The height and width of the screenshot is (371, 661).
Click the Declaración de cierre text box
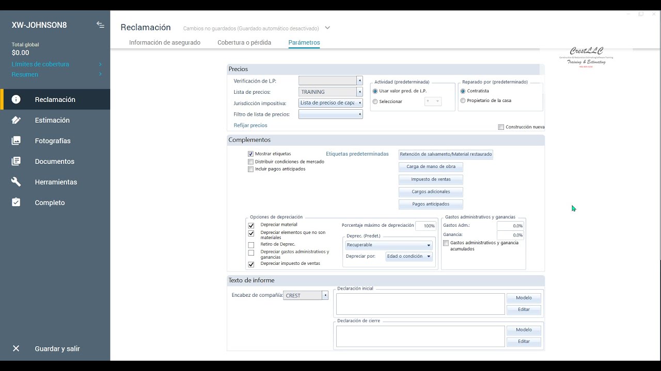(x=420, y=336)
